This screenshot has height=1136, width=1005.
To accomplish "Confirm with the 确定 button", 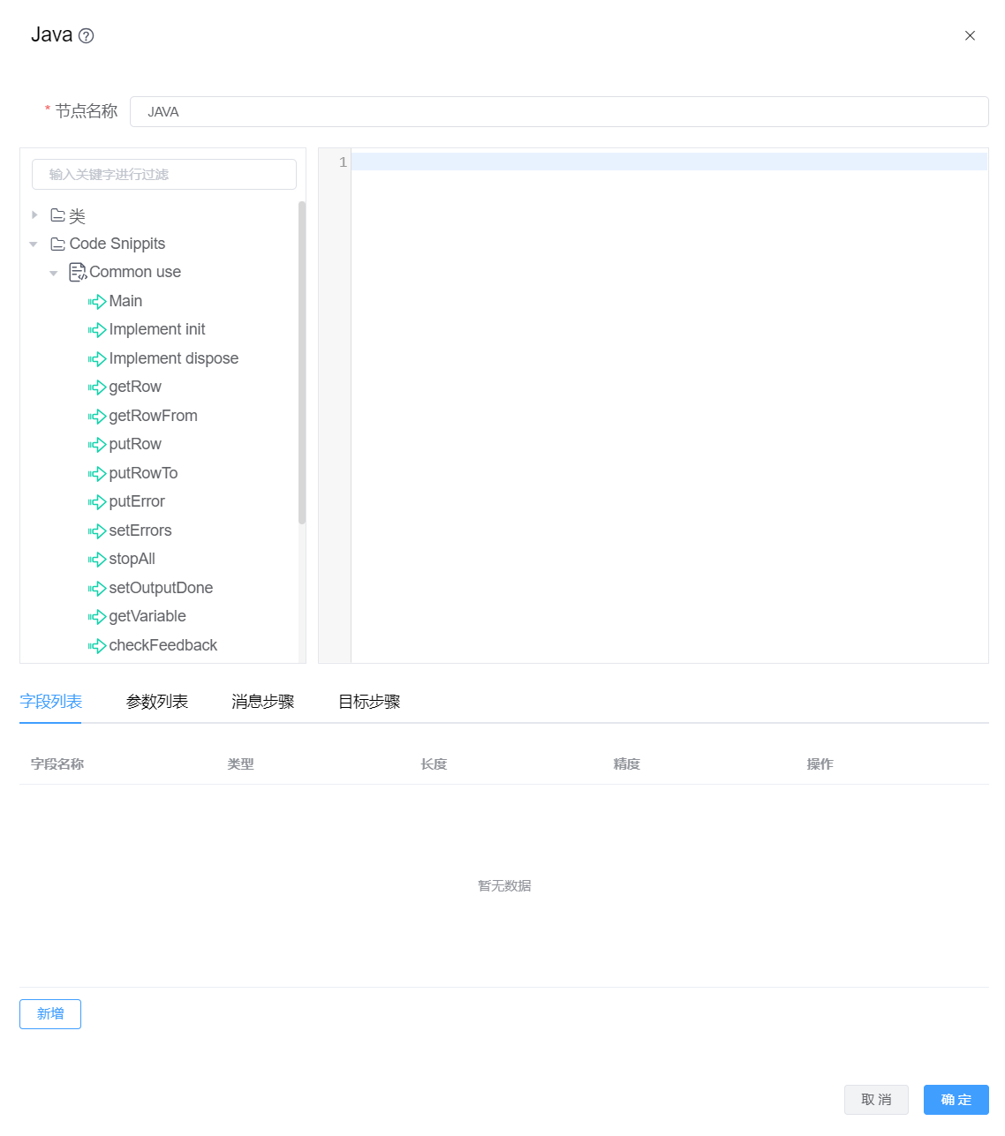I will pyautogui.click(x=956, y=1100).
